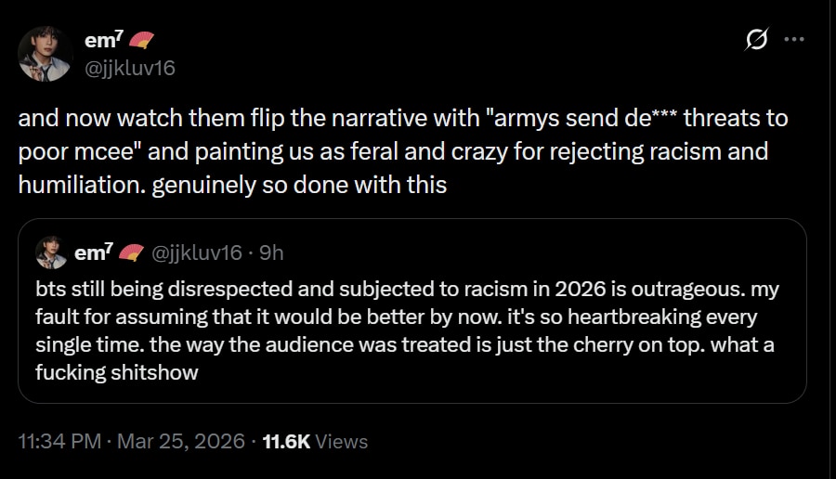This screenshot has height=479, width=836.
Task: Click the Views label next to 11.6K
Action: coord(342,442)
